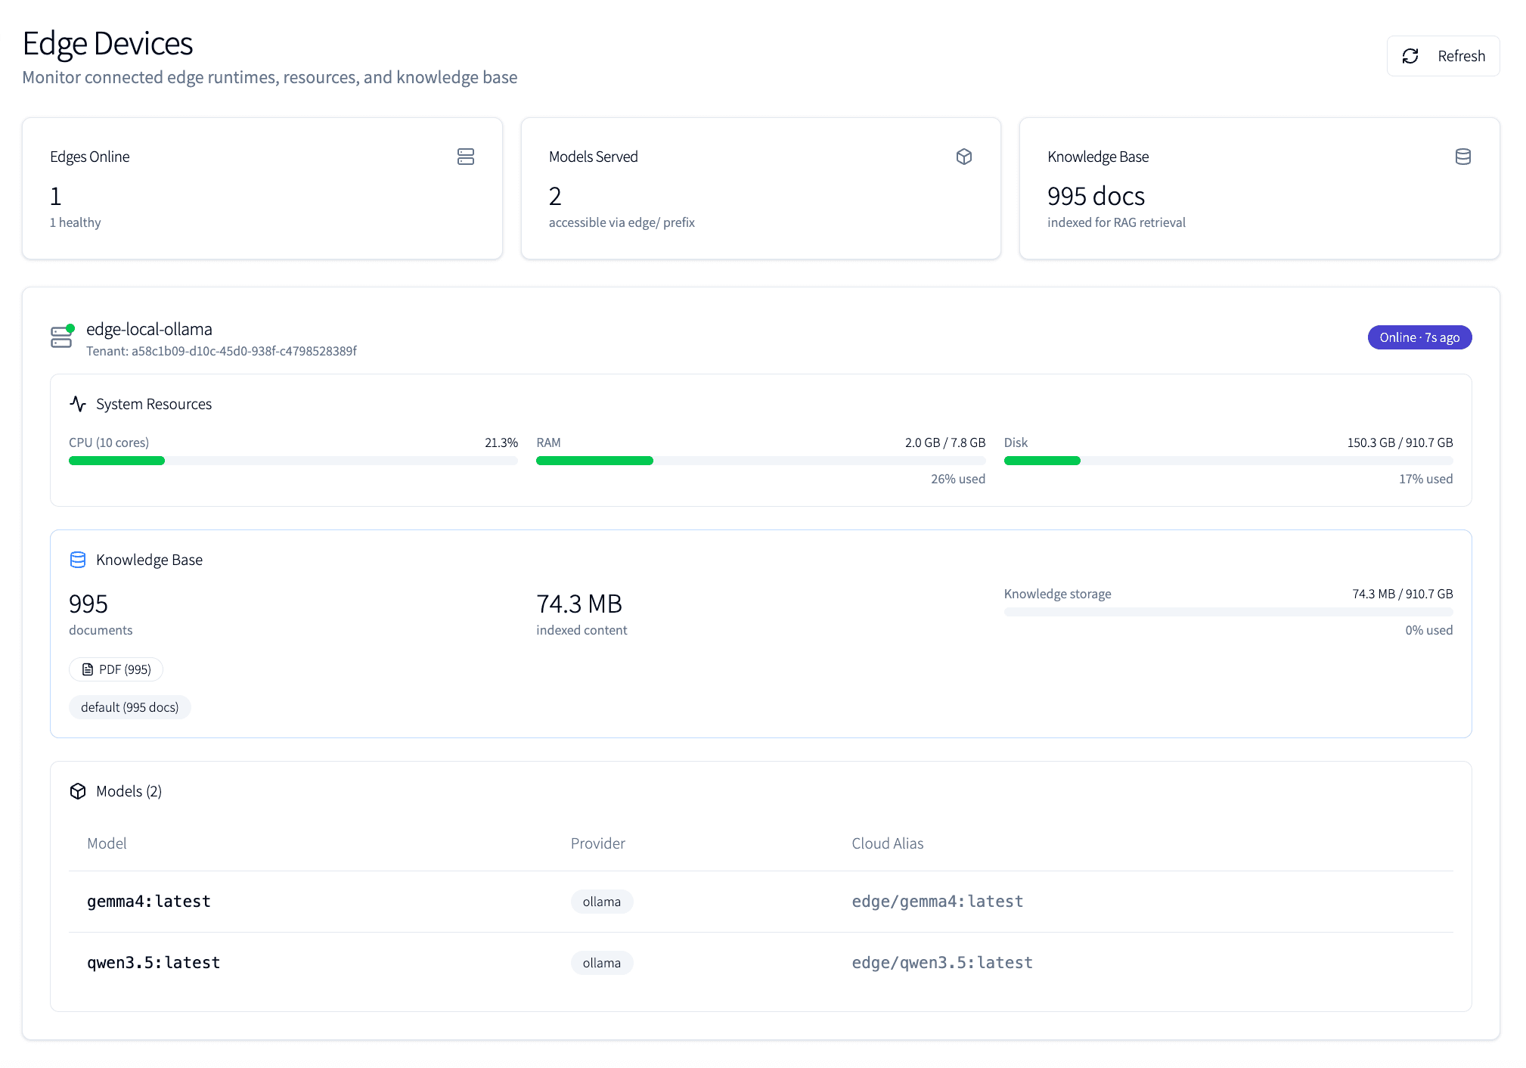The width and height of the screenshot is (1526, 1068).
Task: Click the Disk usage progress bar
Action: [1228, 461]
